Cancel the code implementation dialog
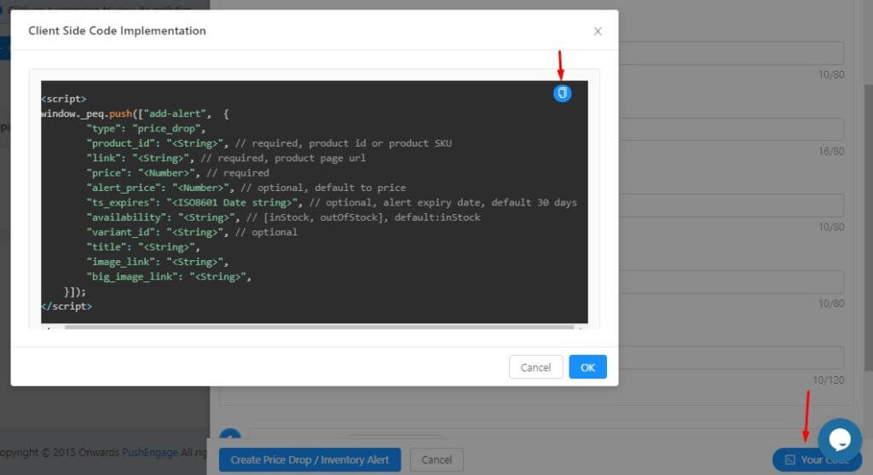 click(535, 367)
